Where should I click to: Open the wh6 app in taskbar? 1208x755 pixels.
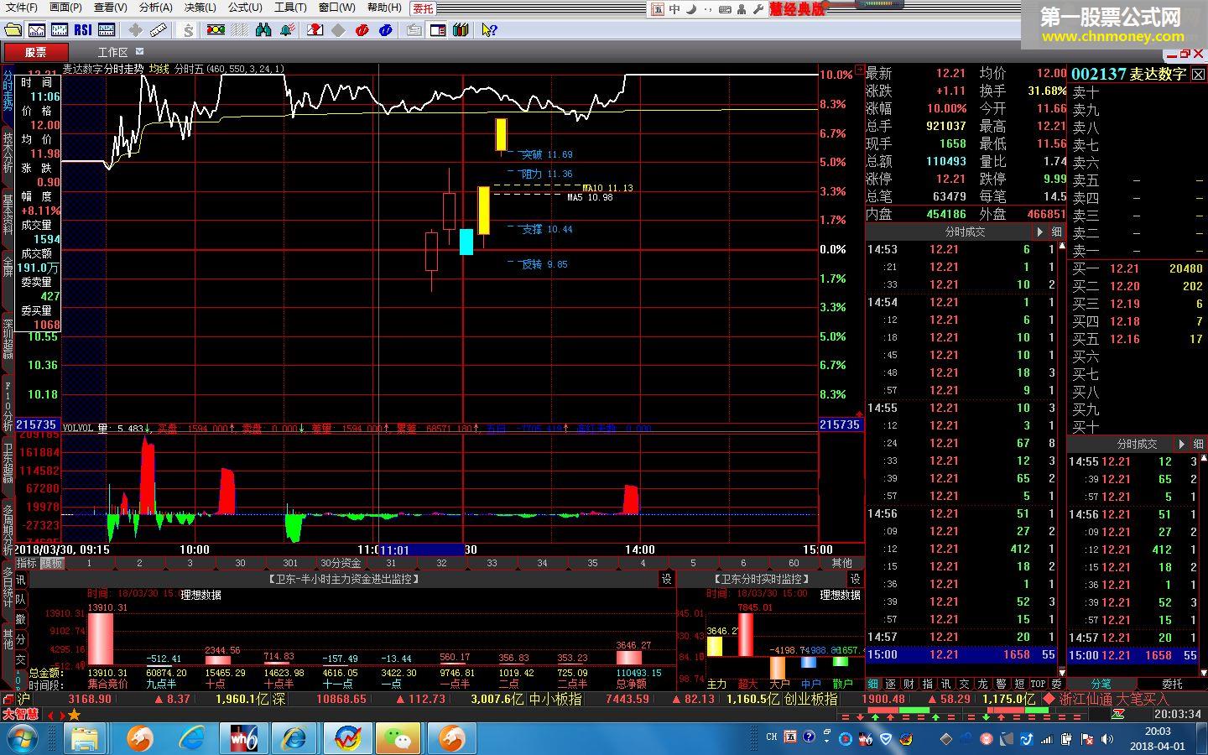(242, 739)
